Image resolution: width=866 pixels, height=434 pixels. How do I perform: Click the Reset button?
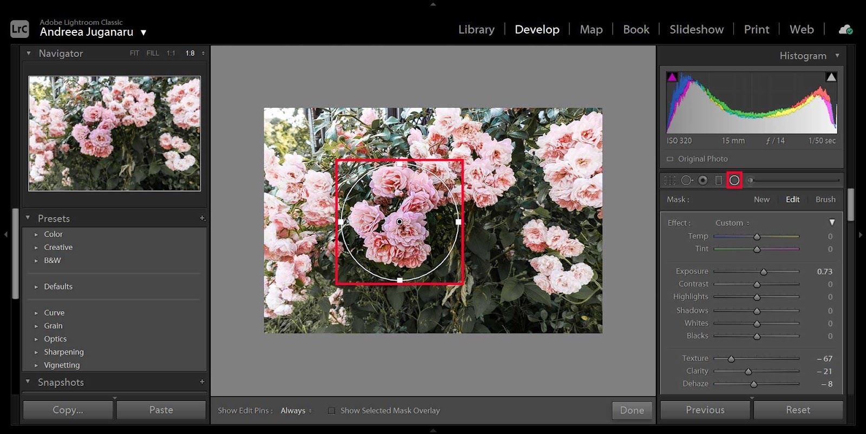pos(798,410)
